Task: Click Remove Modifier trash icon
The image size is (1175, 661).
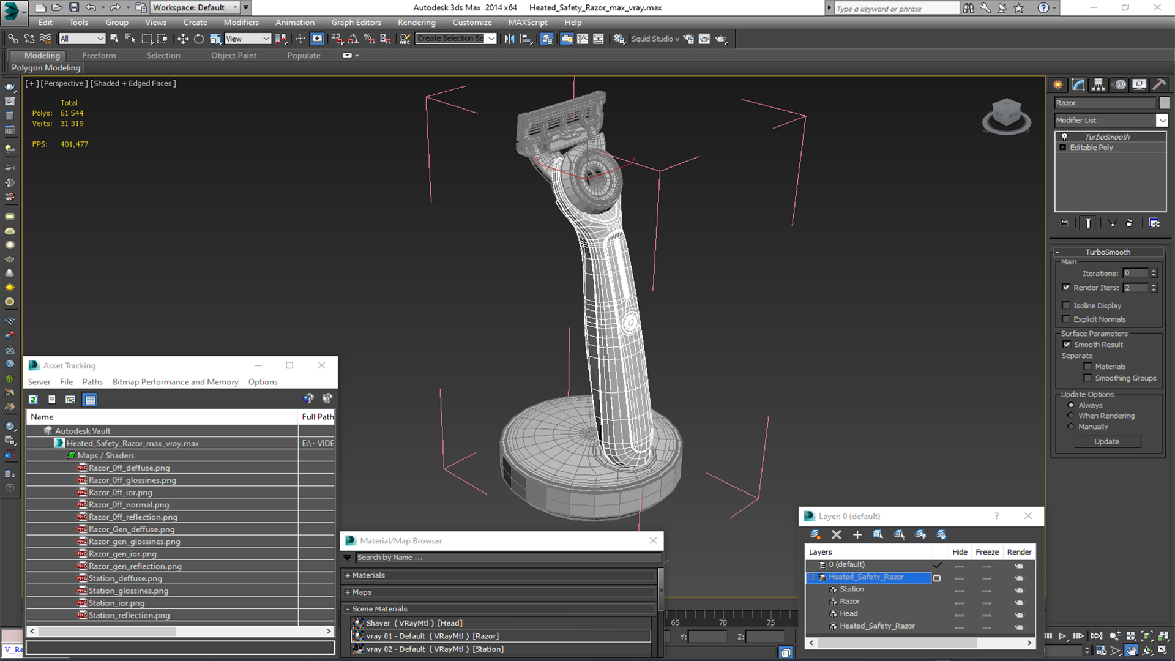Action: [x=1129, y=223]
